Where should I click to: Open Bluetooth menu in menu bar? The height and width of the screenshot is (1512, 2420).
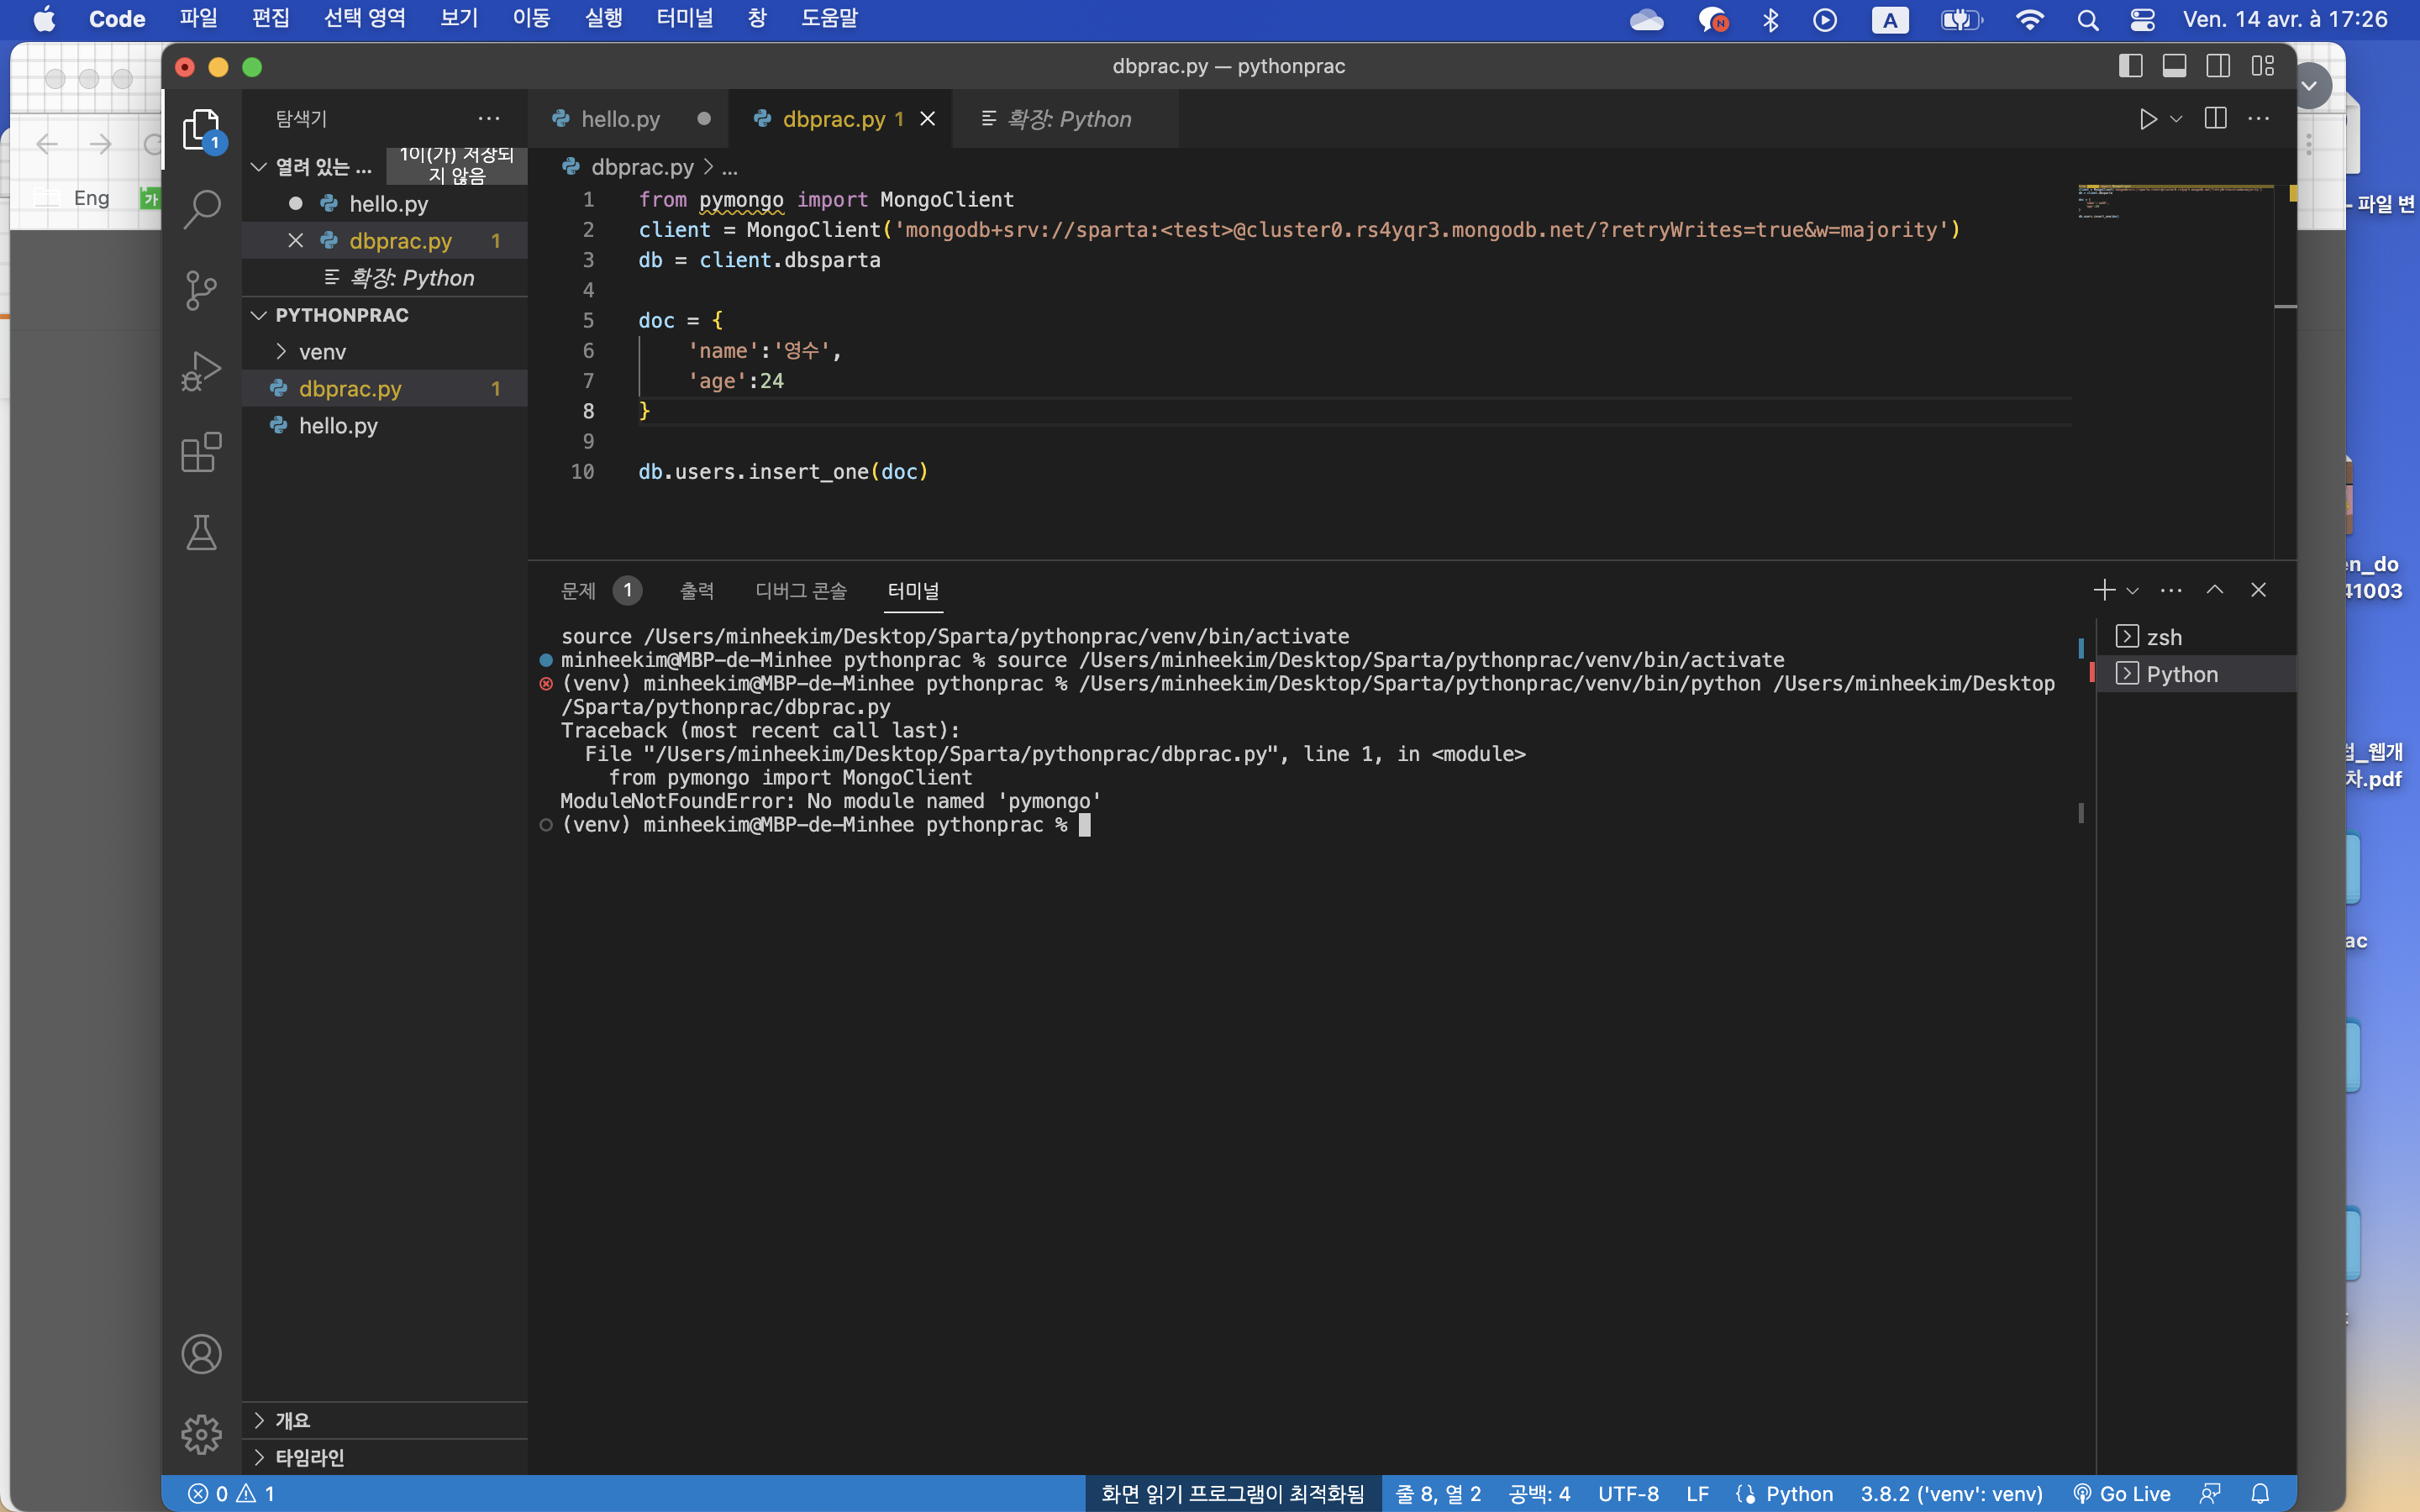pos(1770,20)
